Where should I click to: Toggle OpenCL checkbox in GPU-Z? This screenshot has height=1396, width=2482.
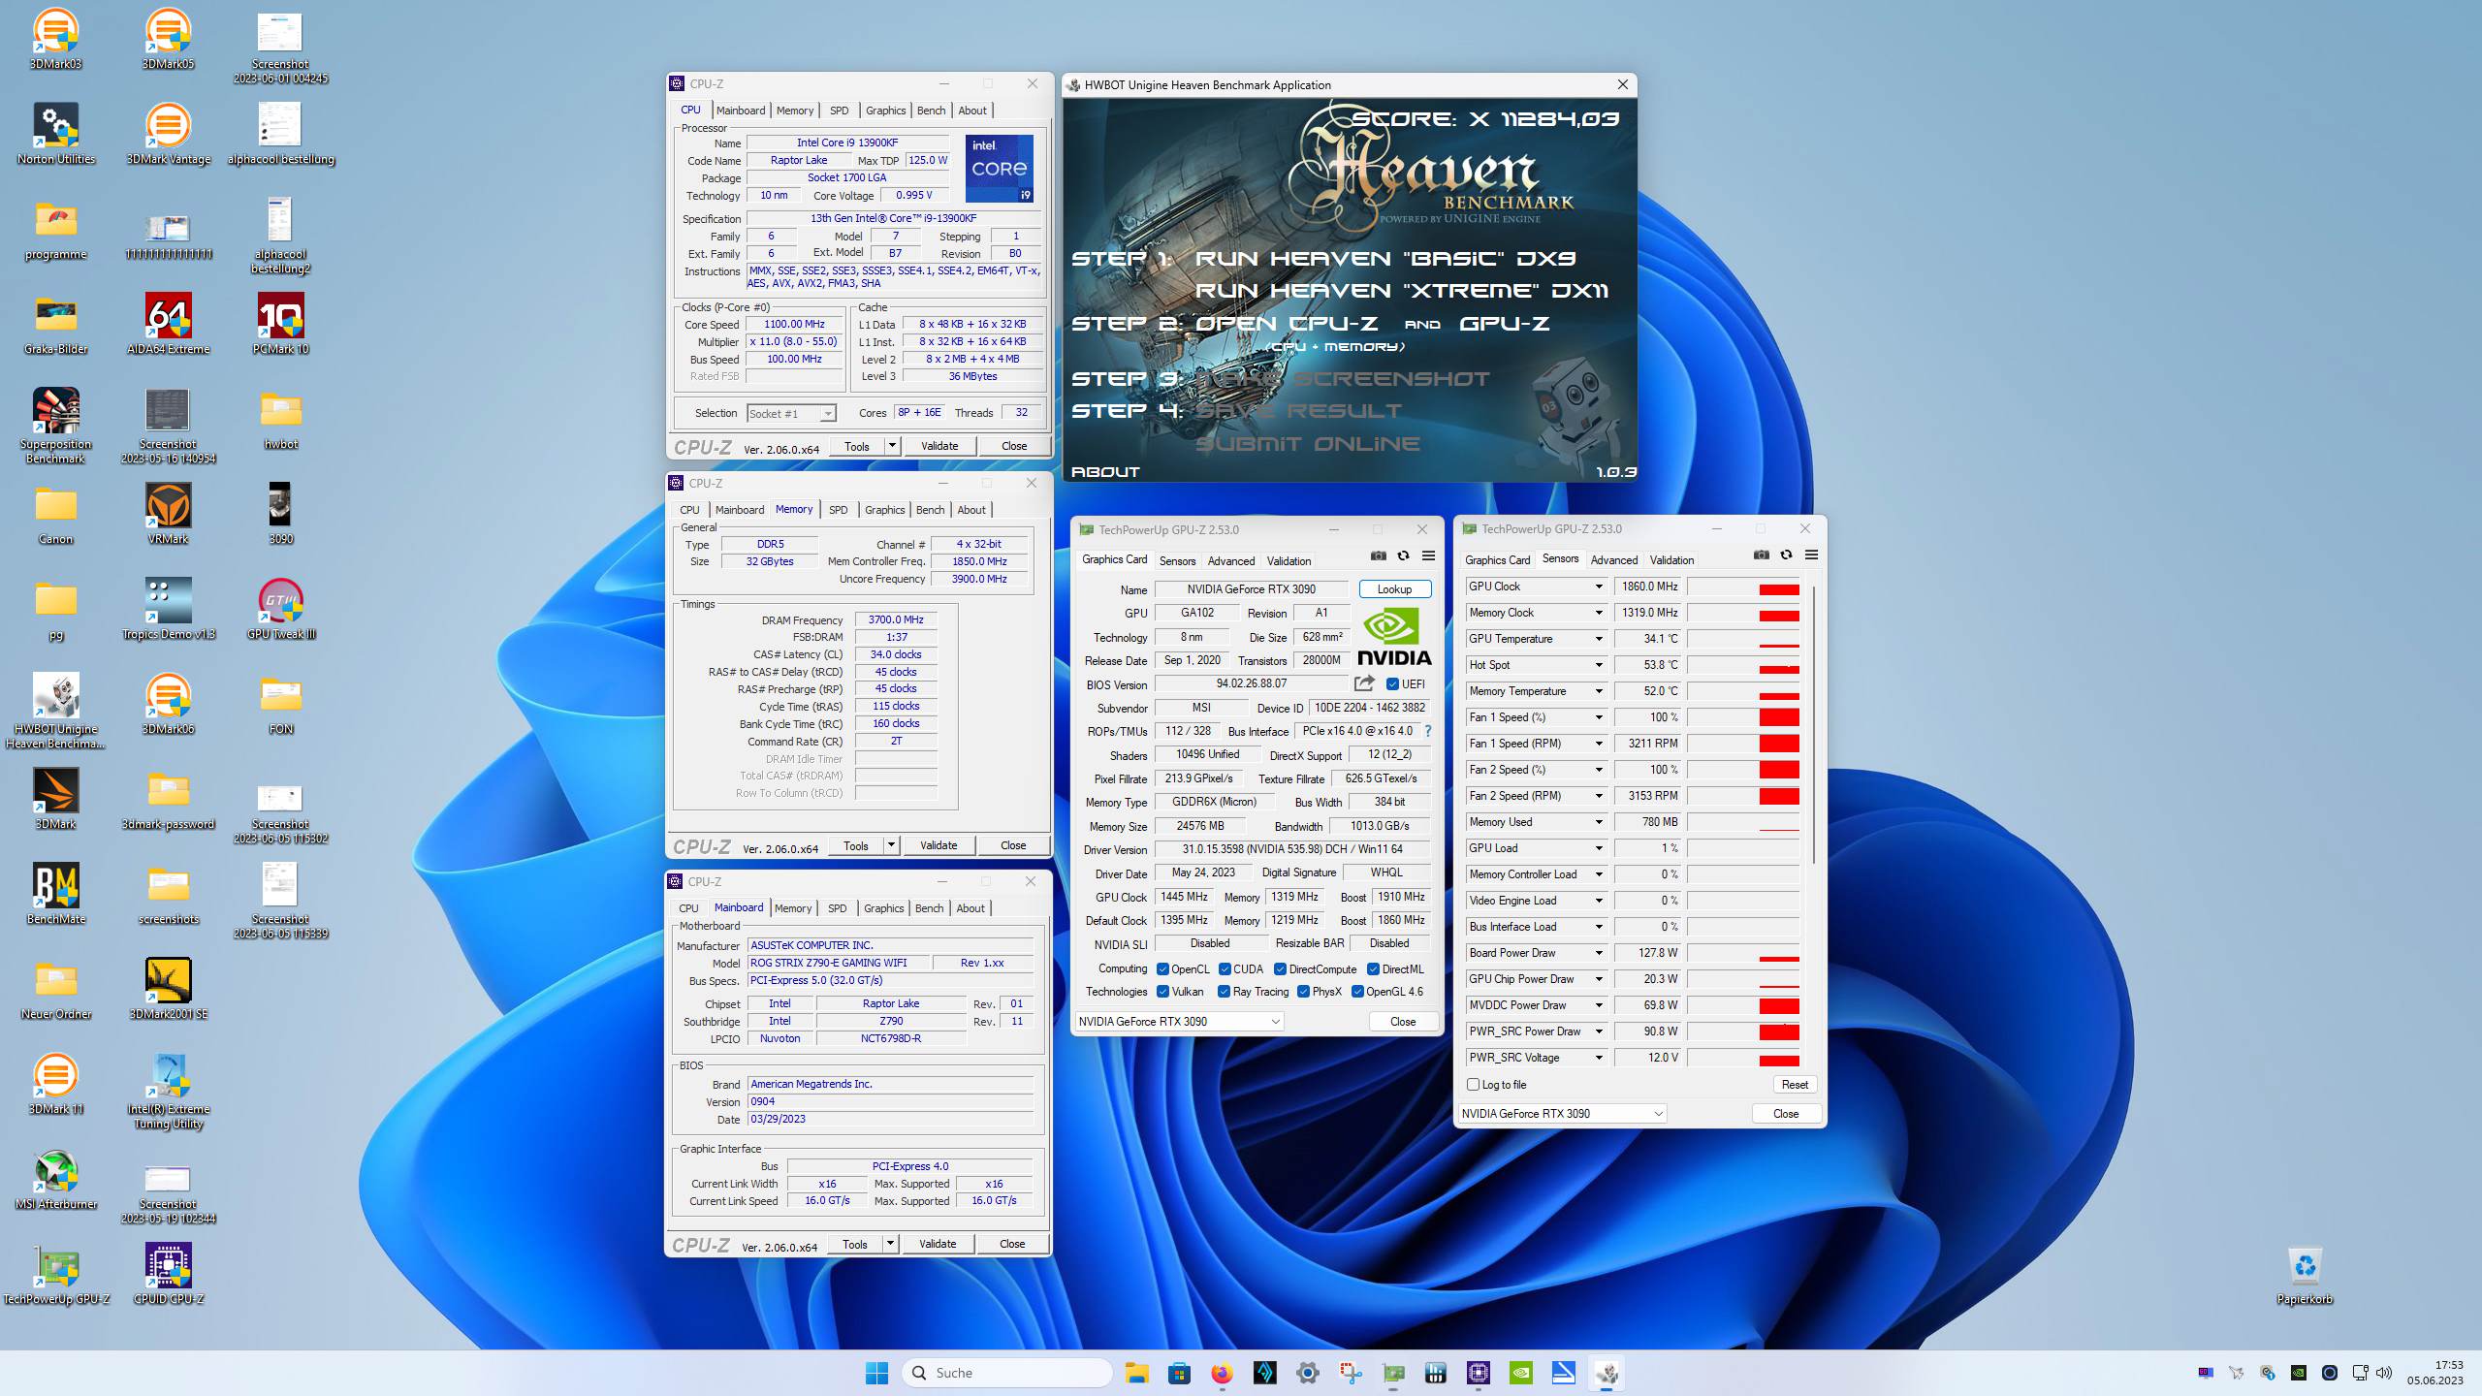[x=1162, y=969]
